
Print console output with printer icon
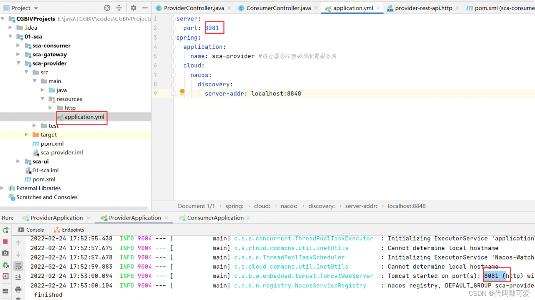(x=18, y=289)
